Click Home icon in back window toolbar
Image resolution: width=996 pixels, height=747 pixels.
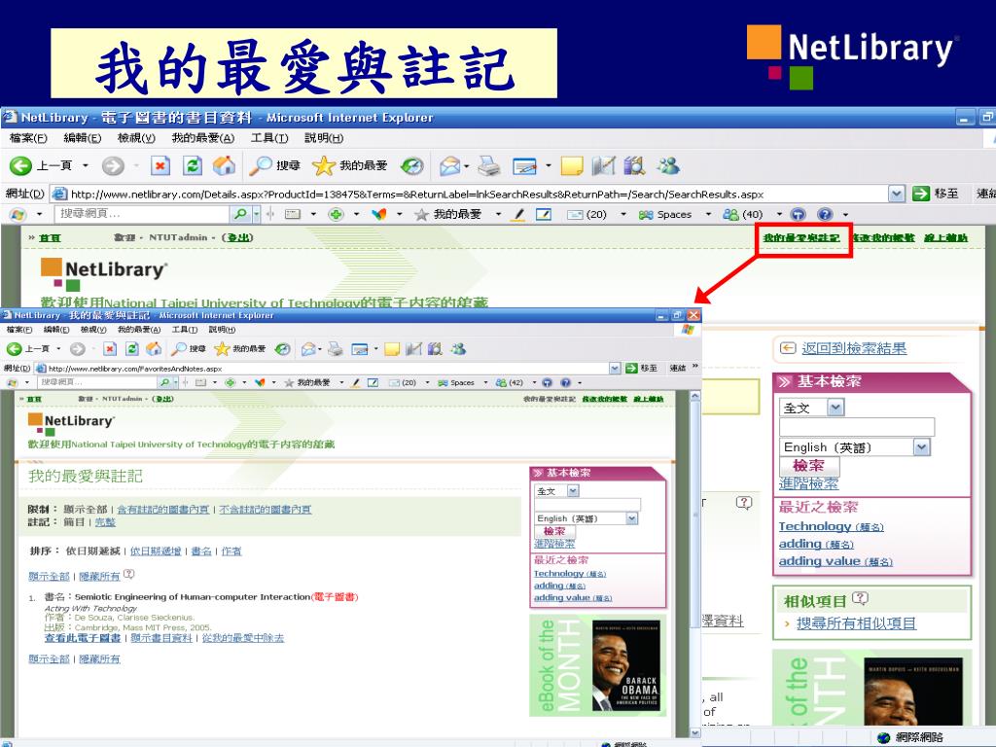pyautogui.click(x=224, y=165)
